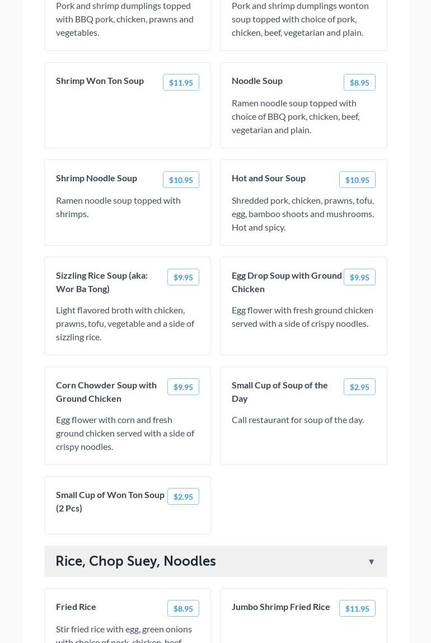This screenshot has width=431, height=643.
Task: Add Small Cup of Soup of the Day
Action: coord(359,387)
